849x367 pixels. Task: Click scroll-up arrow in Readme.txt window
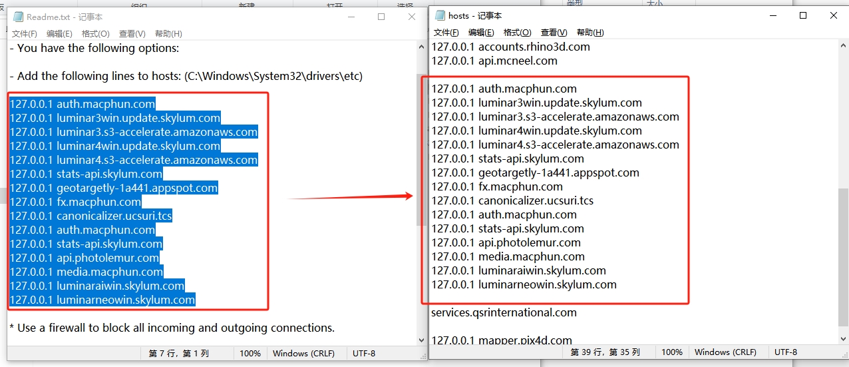point(421,47)
